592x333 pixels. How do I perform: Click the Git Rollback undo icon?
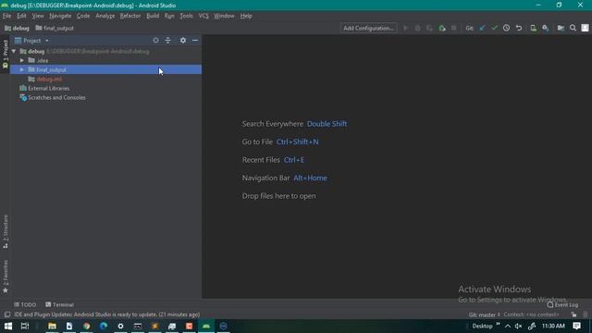[x=519, y=28]
